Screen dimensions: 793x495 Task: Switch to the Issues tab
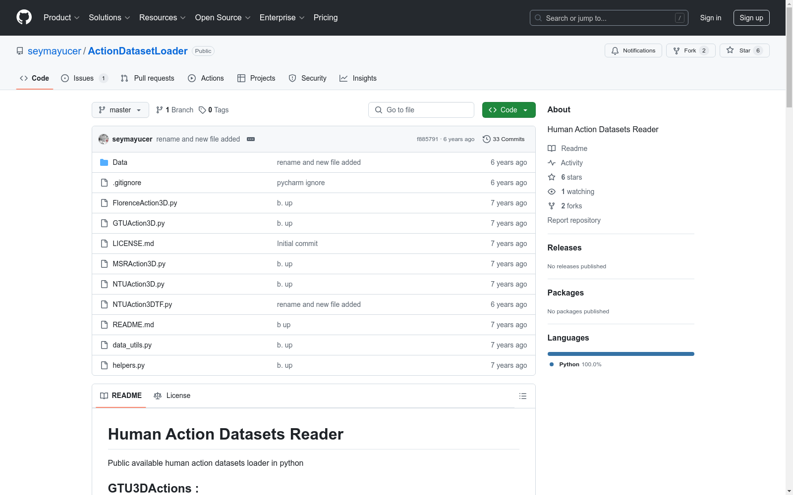coord(84,78)
